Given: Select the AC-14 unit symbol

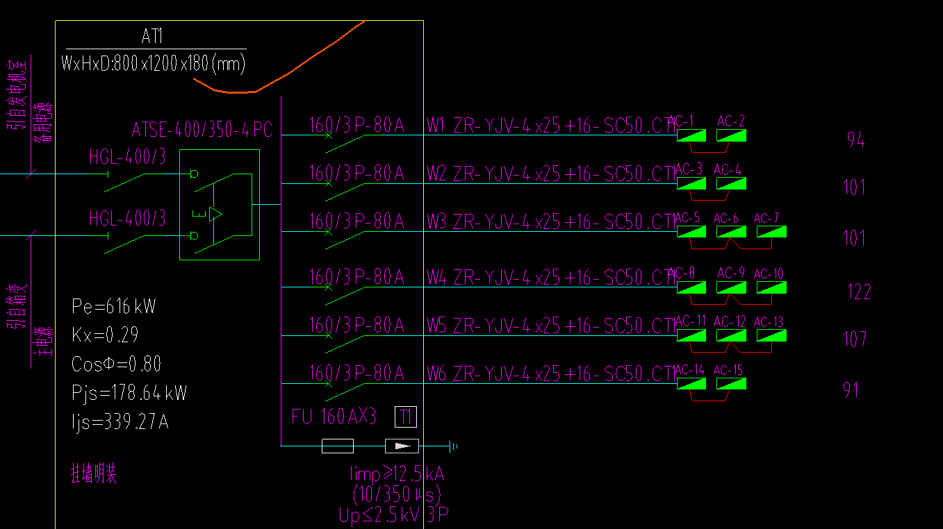Looking at the screenshot, I should pos(691,384).
